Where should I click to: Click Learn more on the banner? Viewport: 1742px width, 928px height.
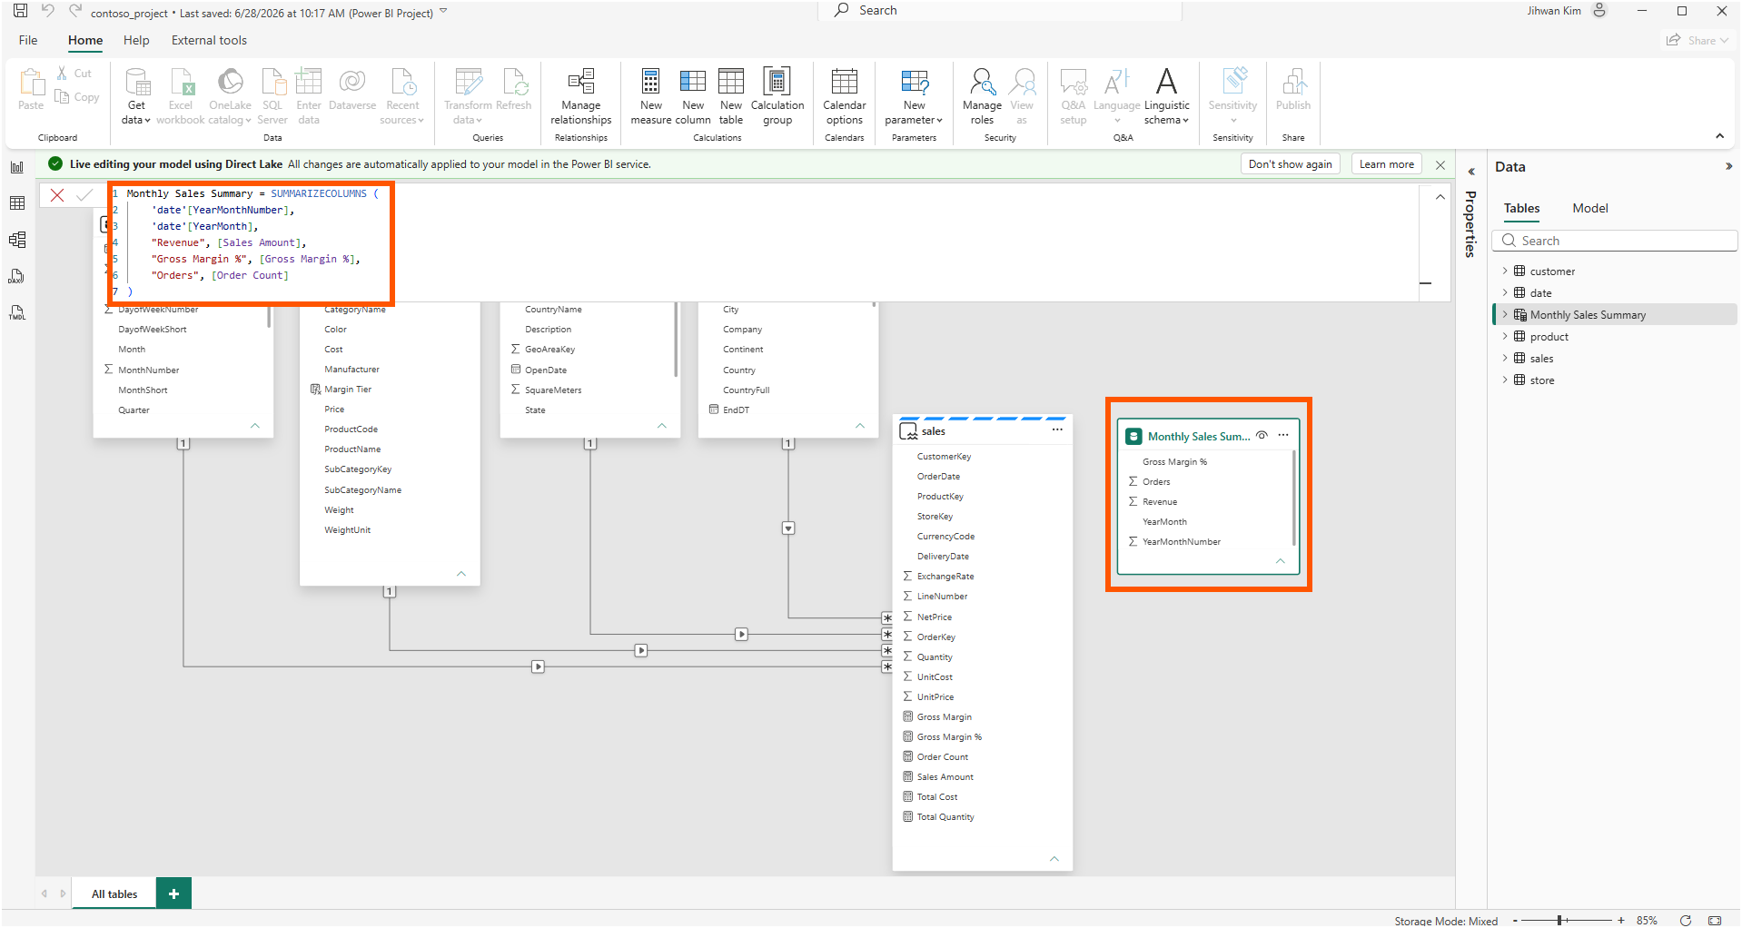click(x=1386, y=164)
